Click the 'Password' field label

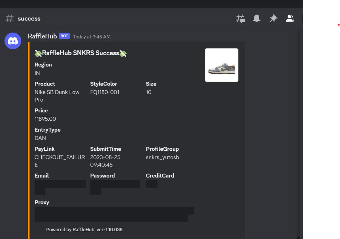coord(102,176)
